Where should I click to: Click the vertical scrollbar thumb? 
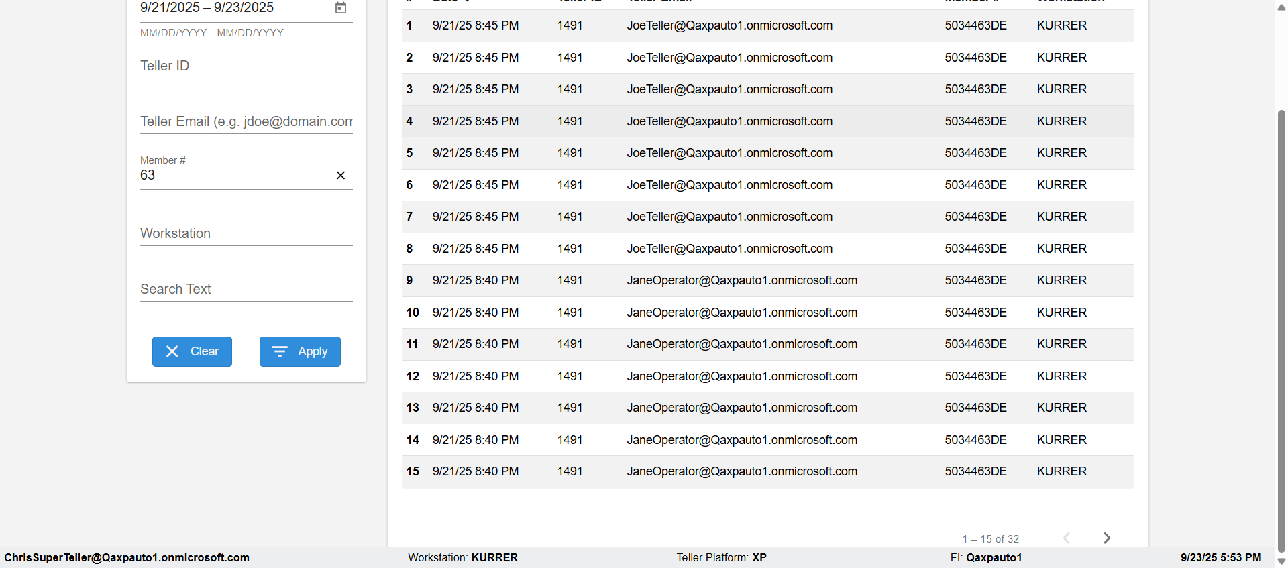coord(1281,329)
